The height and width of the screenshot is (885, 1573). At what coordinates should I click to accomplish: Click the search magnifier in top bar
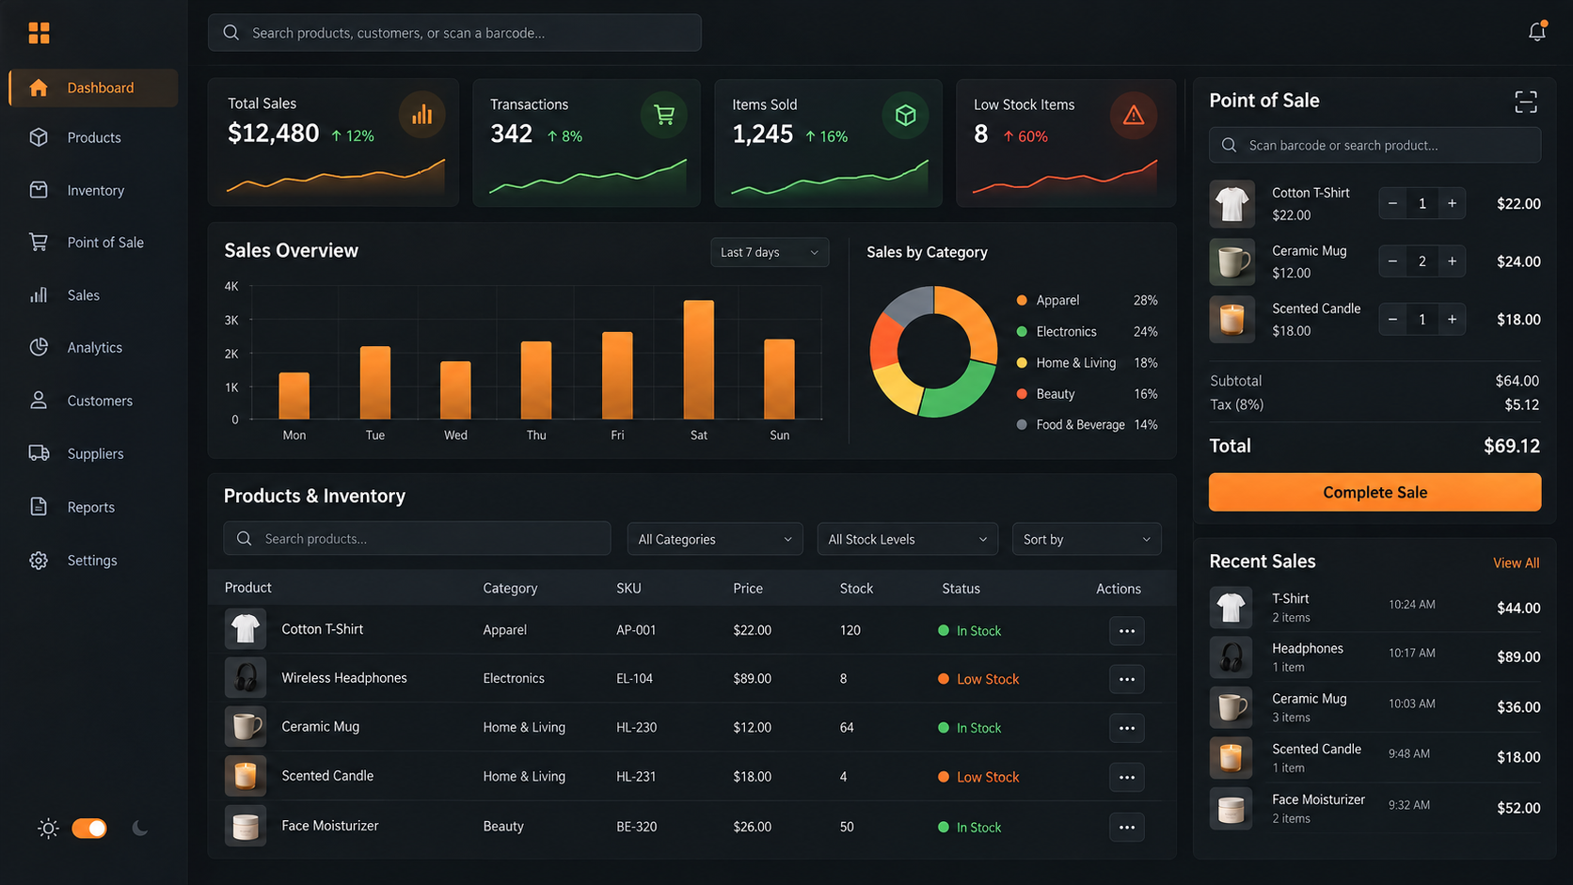point(230,33)
